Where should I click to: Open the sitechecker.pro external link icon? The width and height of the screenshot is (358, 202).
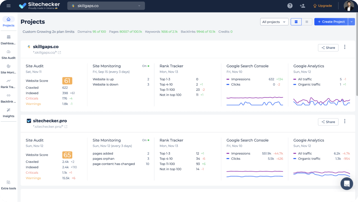pos(66,127)
